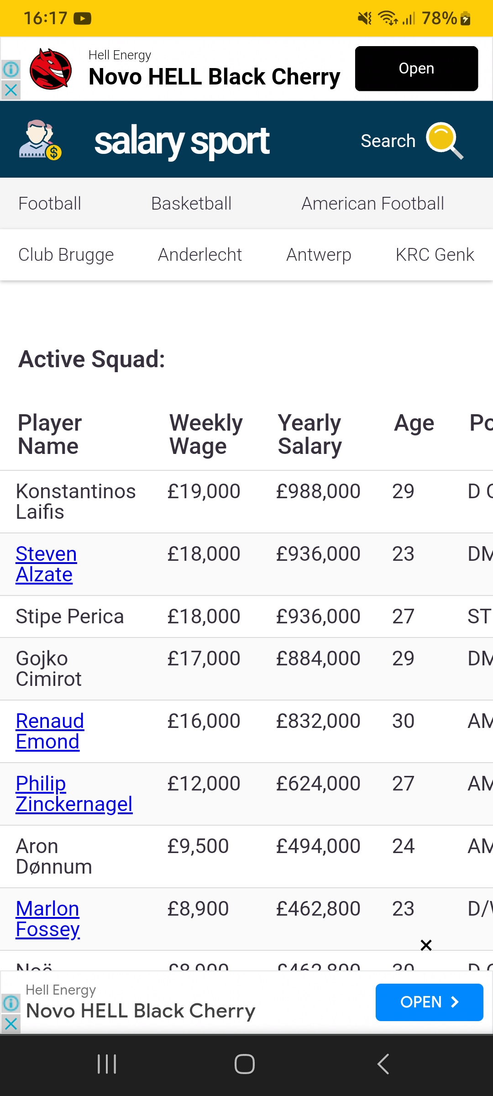Image resolution: width=493 pixels, height=1096 pixels.
Task: Tap the Android home button icon
Action: [x=245, y=1064]
